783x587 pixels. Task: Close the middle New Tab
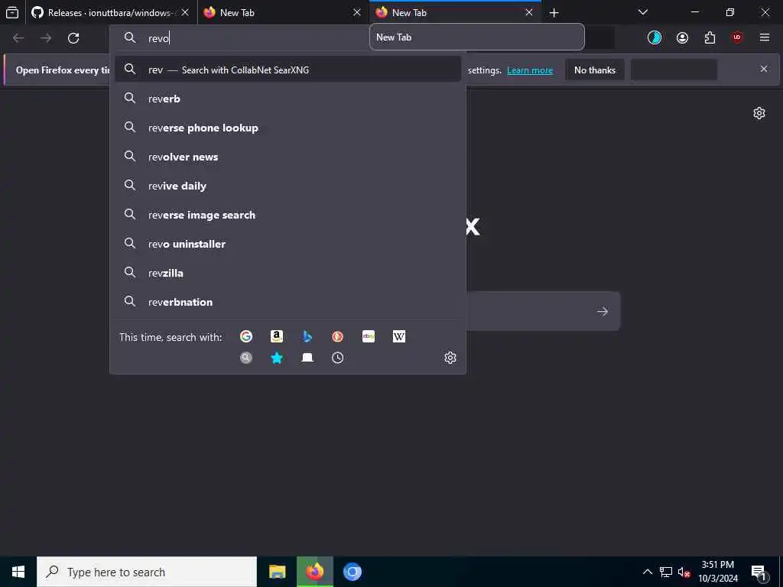(357, 12)
